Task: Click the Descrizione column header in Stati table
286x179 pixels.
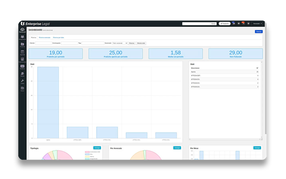Action: point(195,68)
